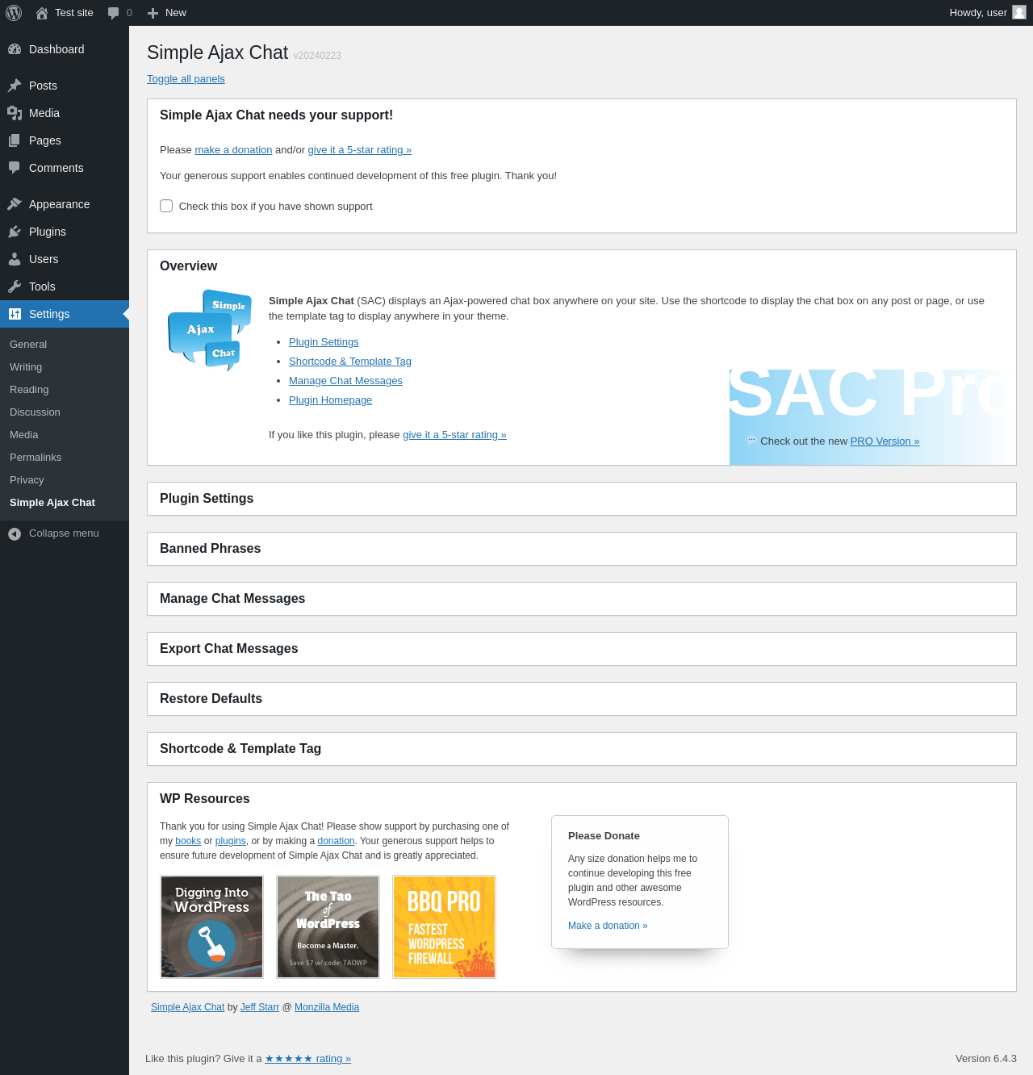Open The Tao of WordPress thumbnail
Image resolution: width=1033 pixels, height=1075 pixels.
tap(328, 927)
